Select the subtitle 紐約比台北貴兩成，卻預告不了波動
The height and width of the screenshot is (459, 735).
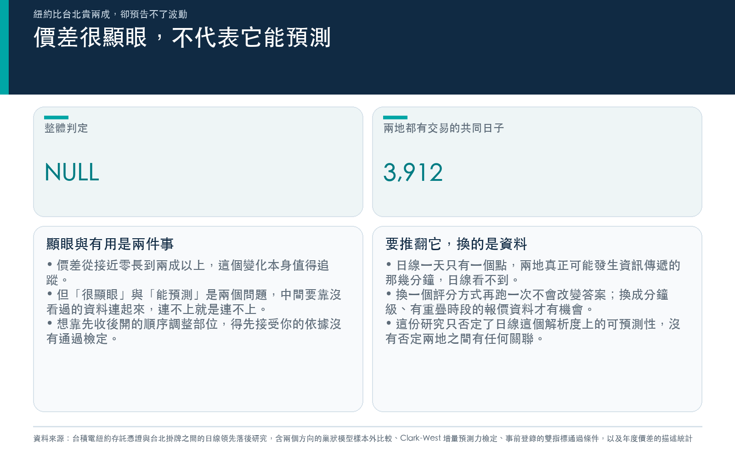(x=110, y=14)
